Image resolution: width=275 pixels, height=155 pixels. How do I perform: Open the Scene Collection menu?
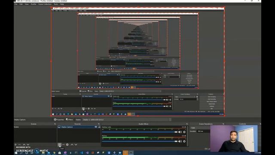click(x=45, y=4)
